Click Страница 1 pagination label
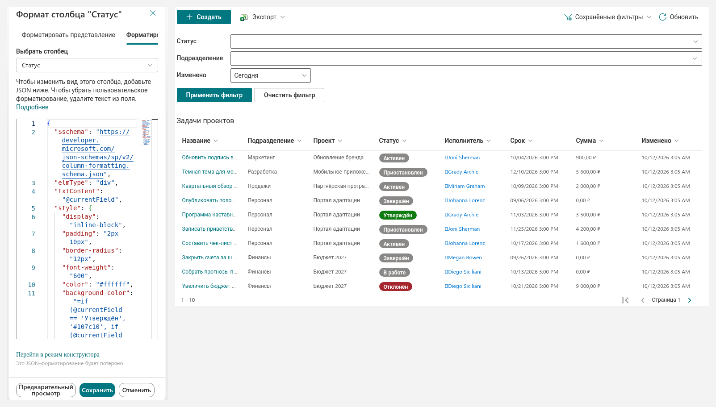The height and width of the screenshot is (407, 716). pos(666,300)
